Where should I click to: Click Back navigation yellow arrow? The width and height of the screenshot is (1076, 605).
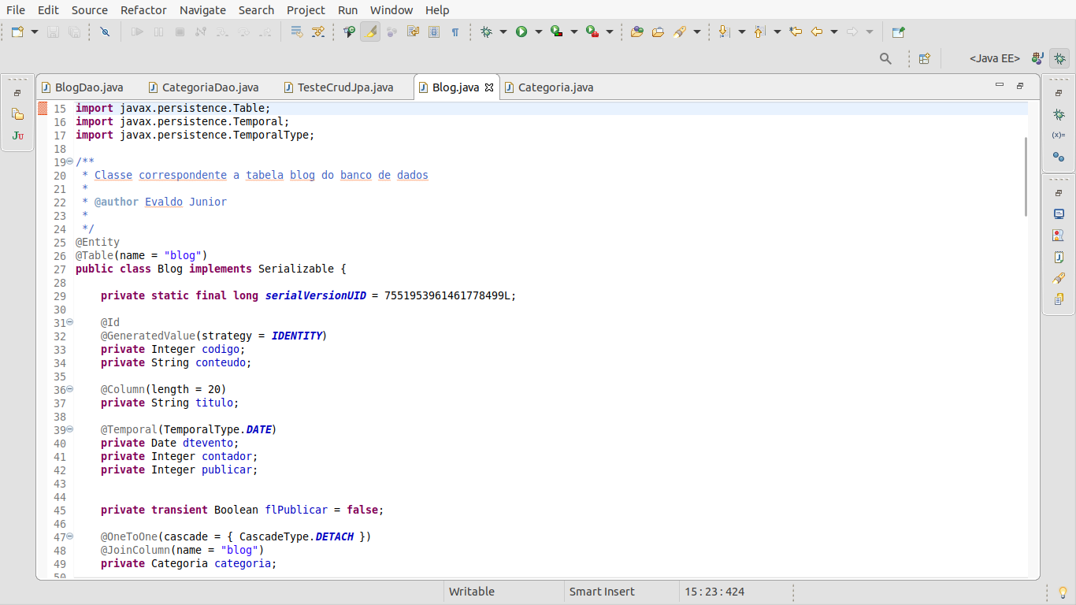pos(817,32)
